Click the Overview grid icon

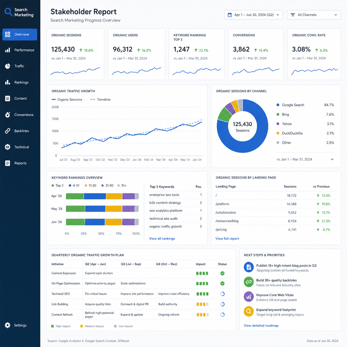point(7,34)
